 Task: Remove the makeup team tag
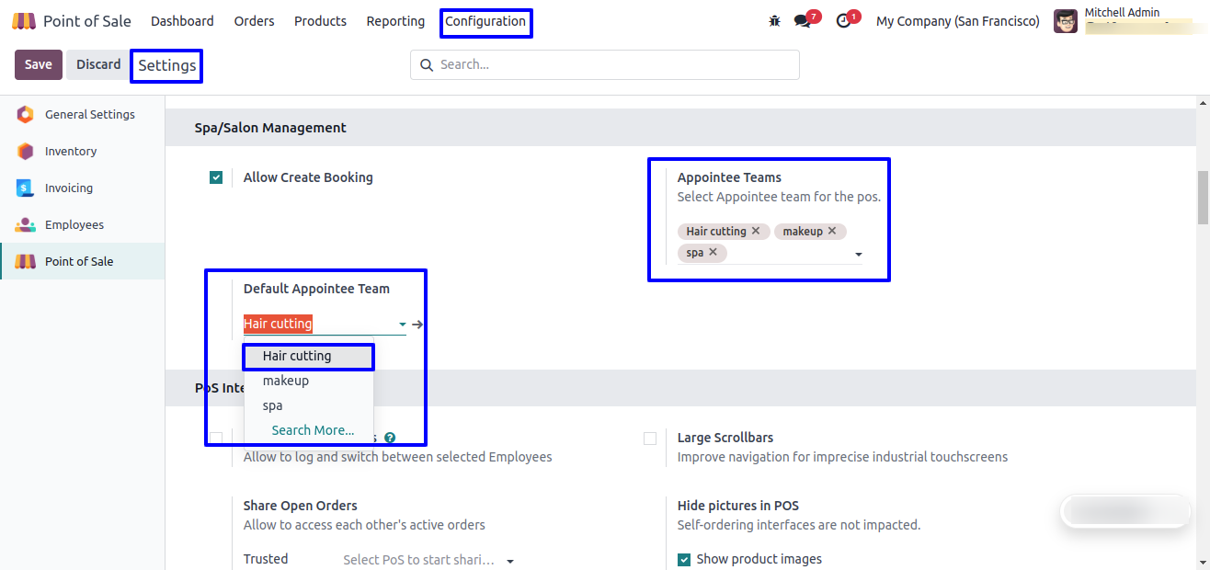[x=832, y=232]
